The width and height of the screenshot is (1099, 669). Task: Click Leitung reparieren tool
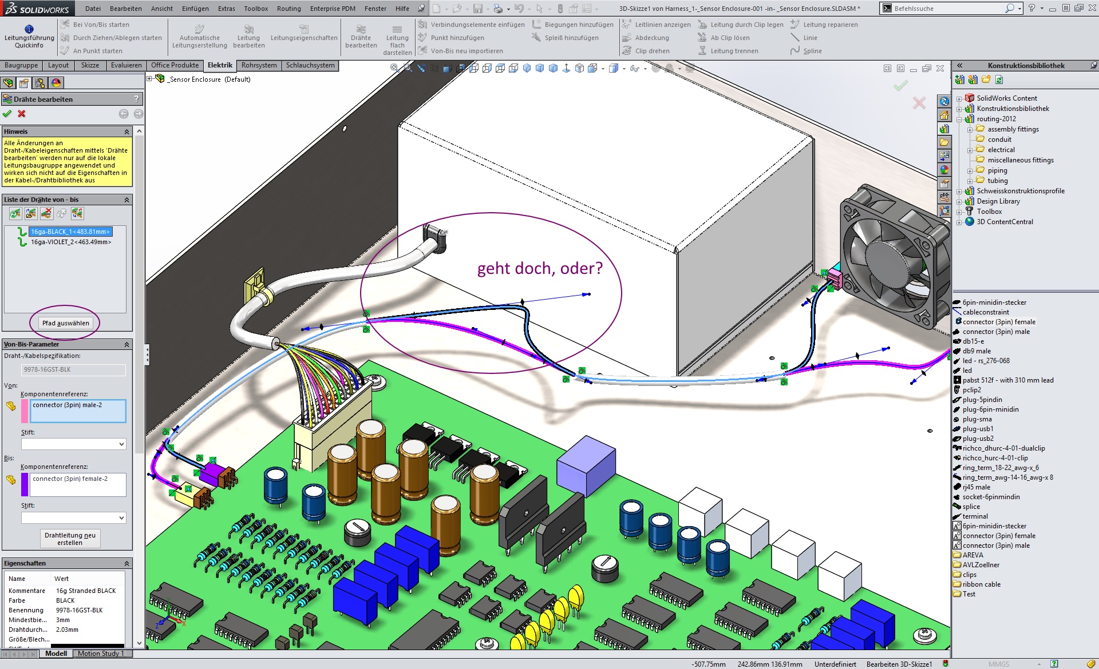824,25
